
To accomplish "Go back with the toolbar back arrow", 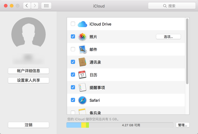I will [x=26, y=6].
